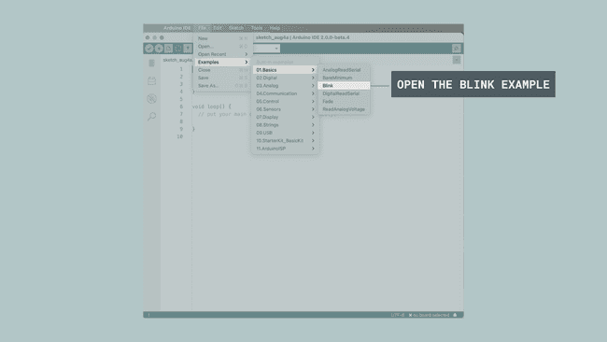Viewport: 607px width, 342px height.
Task: Expand the 04.Communication submenu chevron
Action: point(313,93)
